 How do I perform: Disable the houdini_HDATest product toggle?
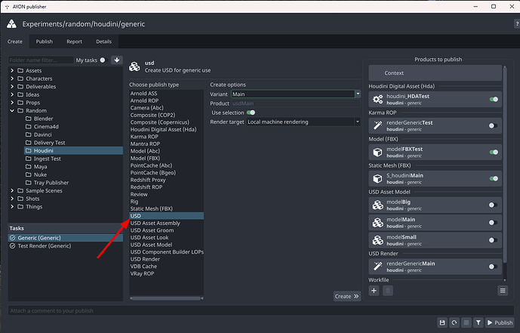tap(494, 99)
